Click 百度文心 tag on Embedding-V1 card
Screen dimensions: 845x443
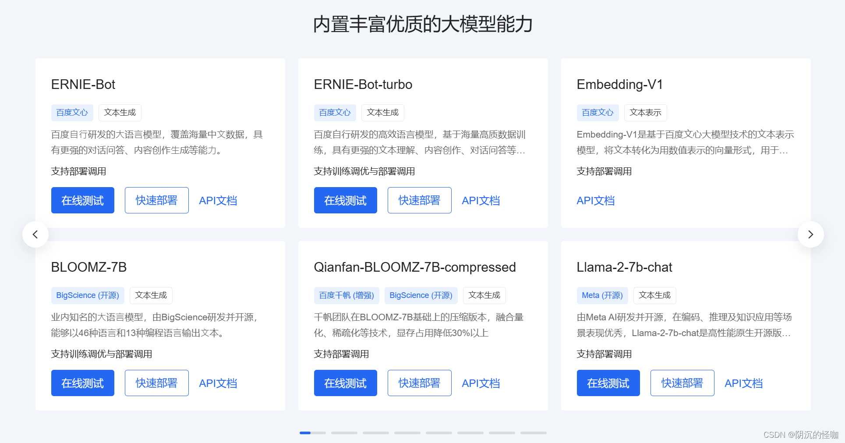pos(598,113)
